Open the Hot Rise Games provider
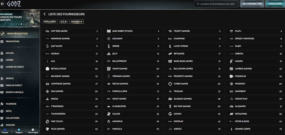The image size is (285, 135). [x=72, y=31]
